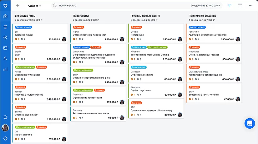Click assignee avatar on Внедрение White Label card
This screenshot has width=258, height=144.
click(x=64, y=79)
